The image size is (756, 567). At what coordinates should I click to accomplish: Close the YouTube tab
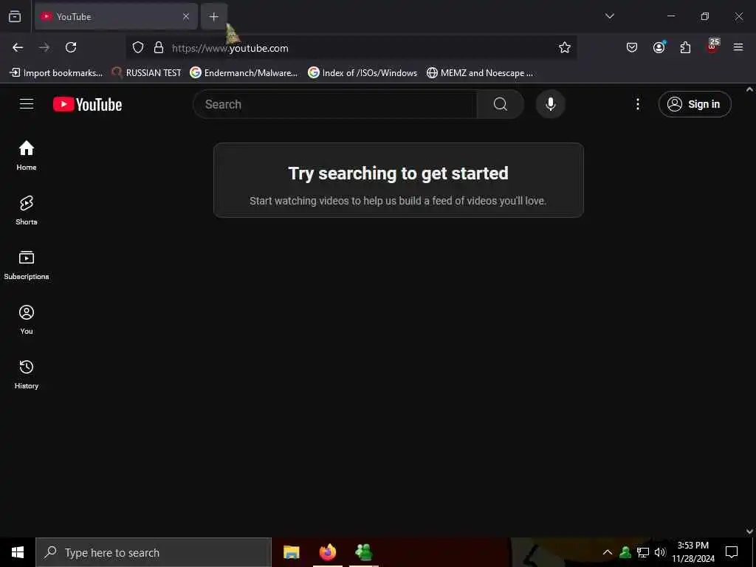(185, 16)
